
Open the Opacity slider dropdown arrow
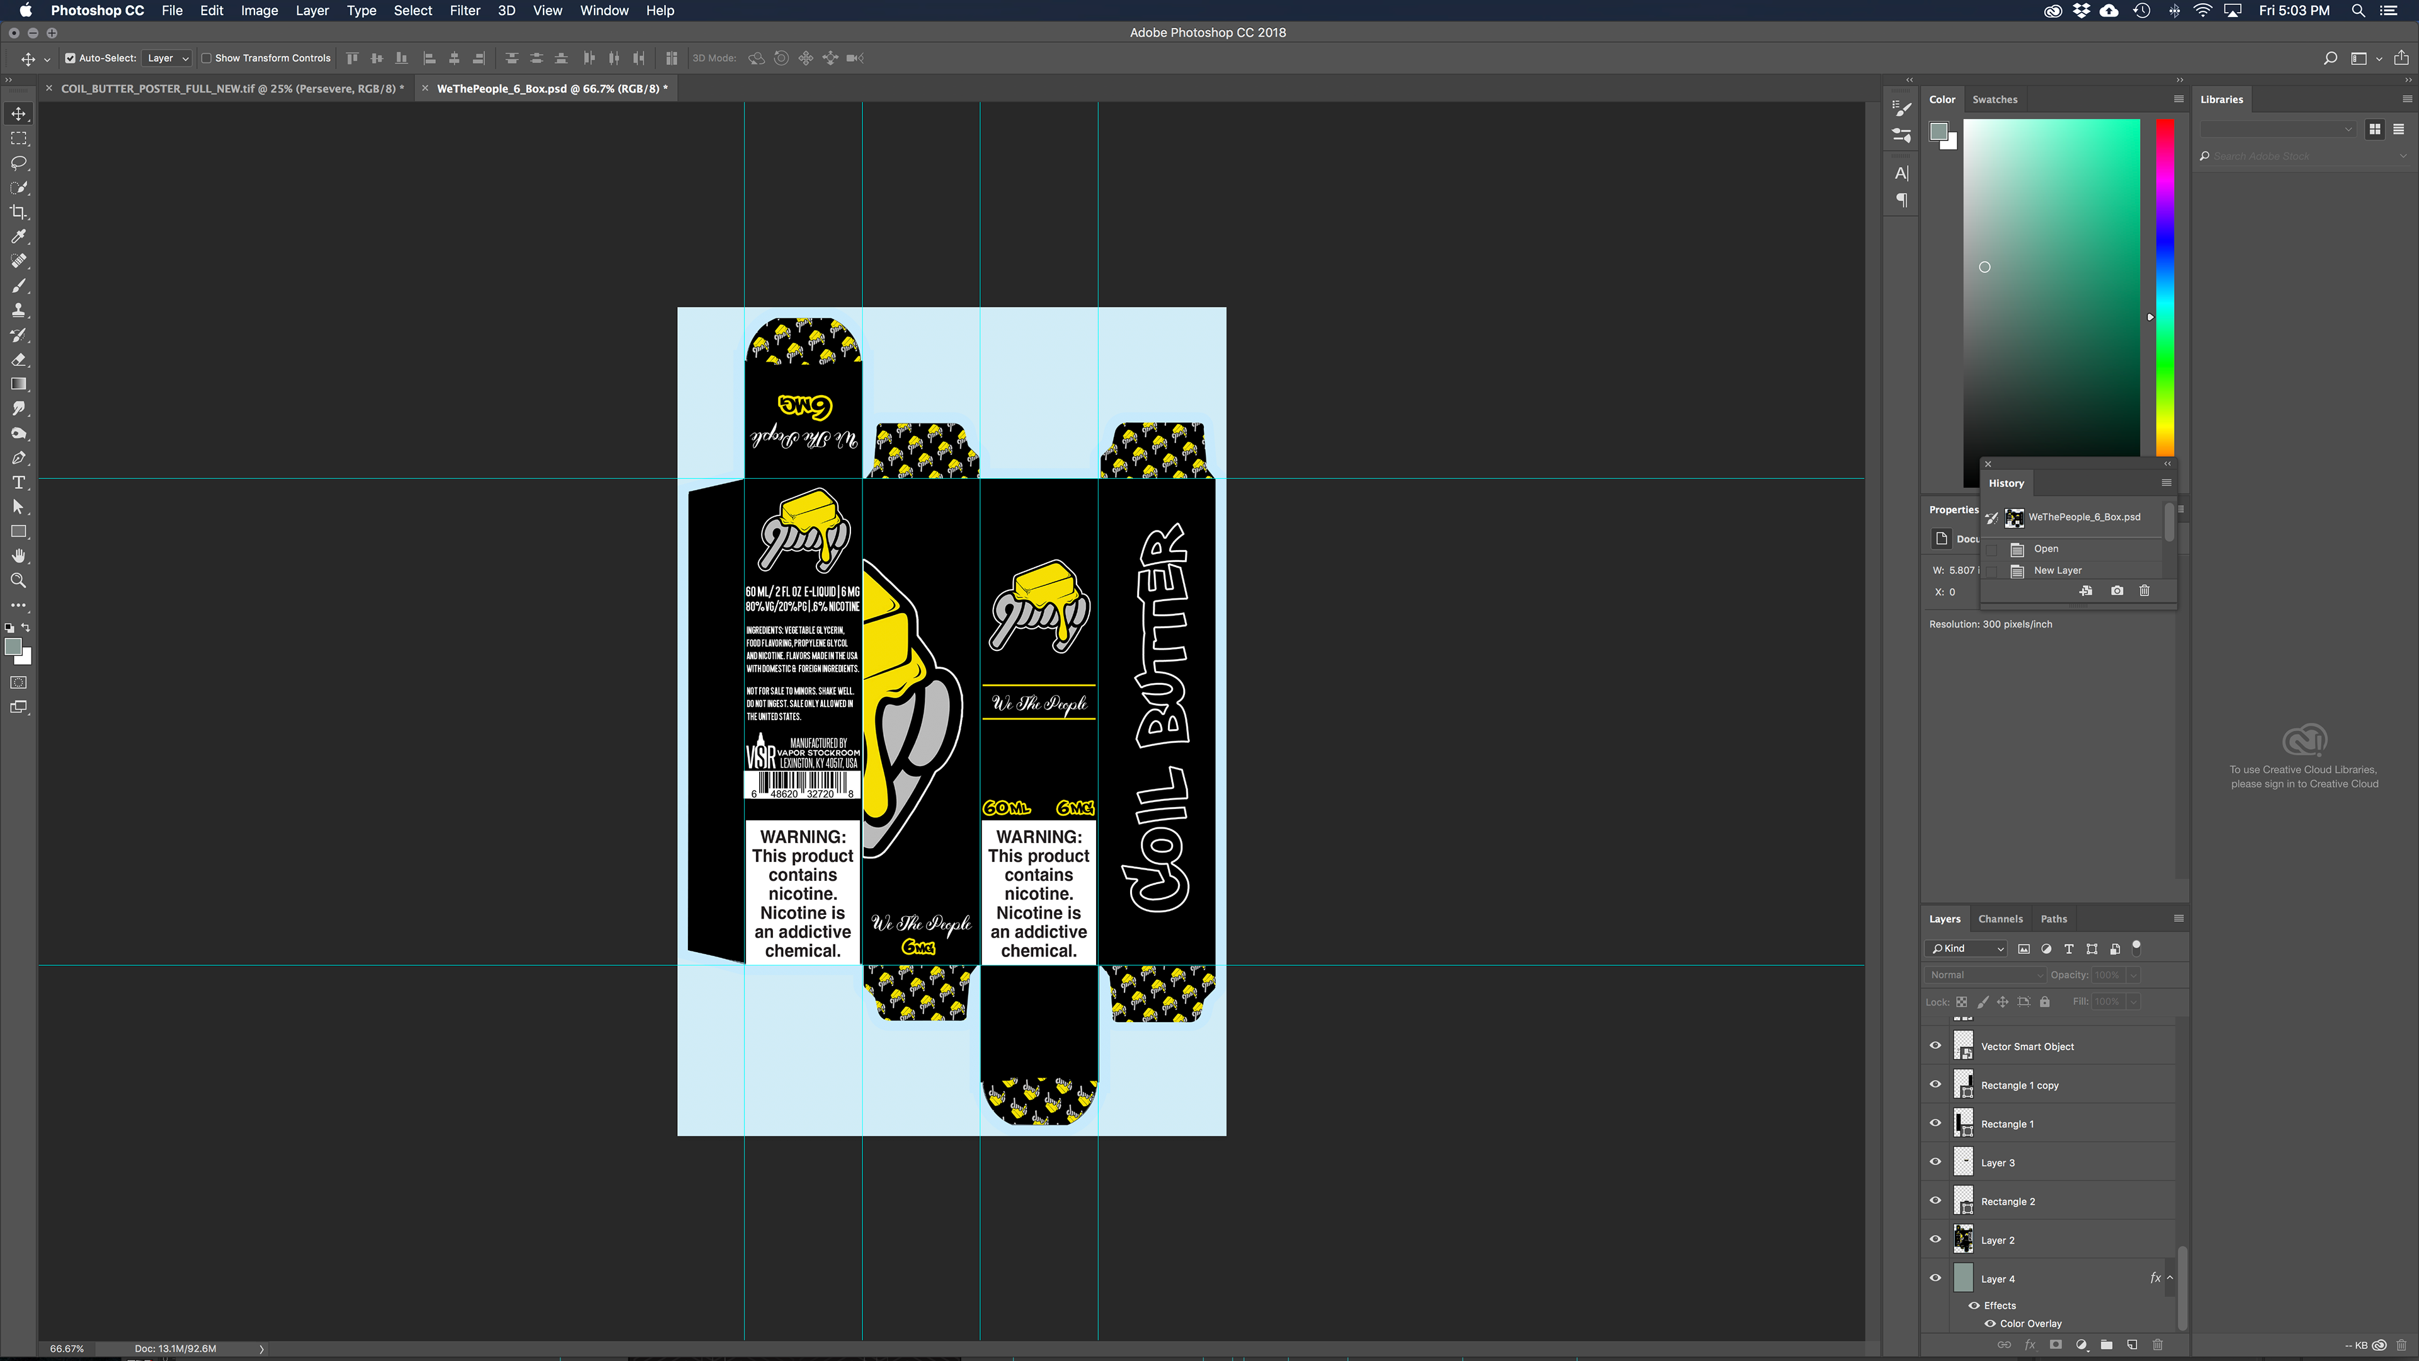click(x=2132, y=975)
